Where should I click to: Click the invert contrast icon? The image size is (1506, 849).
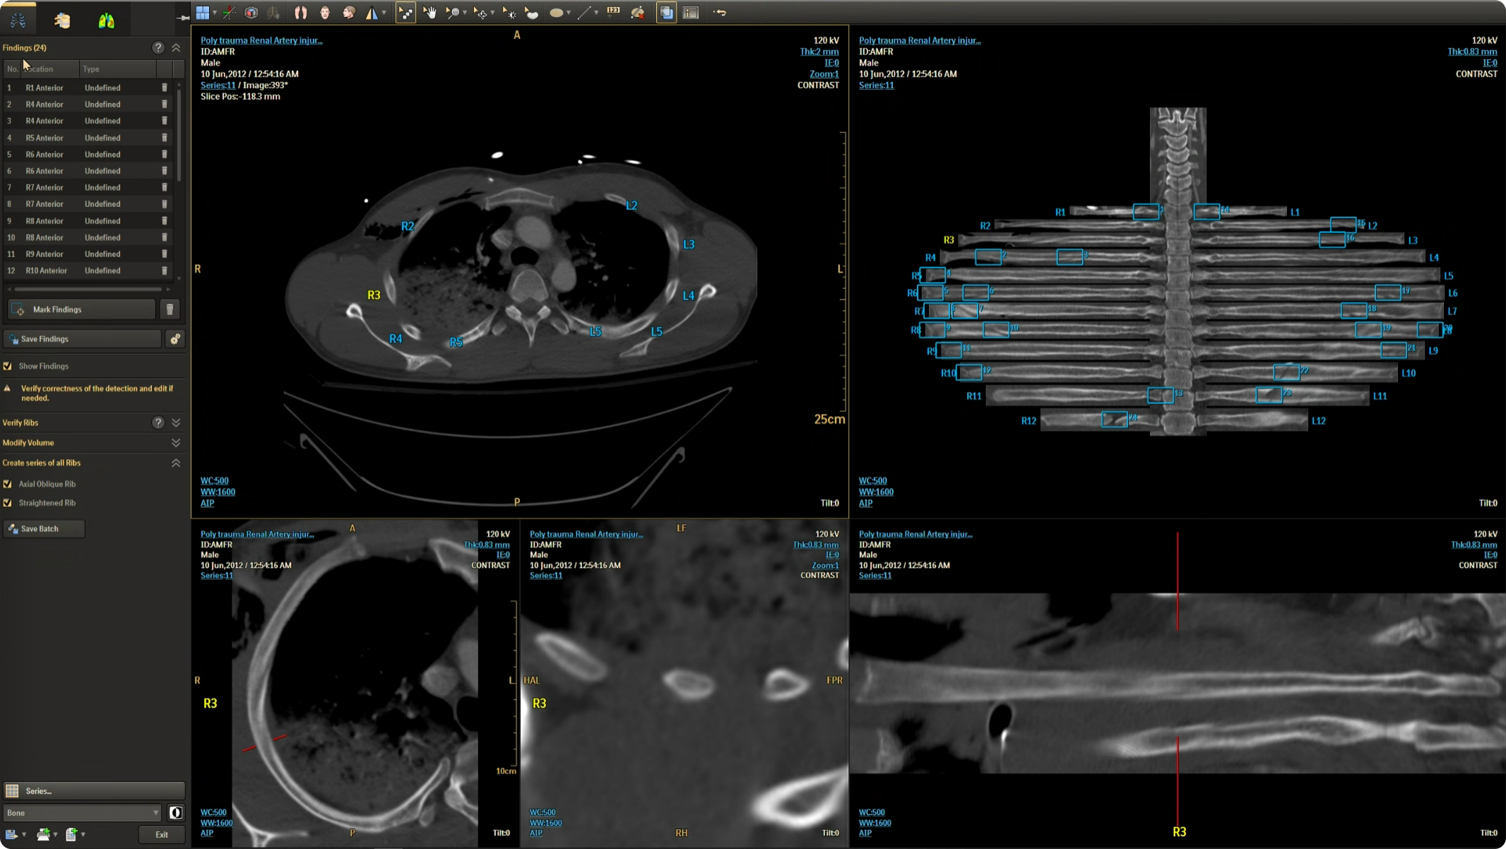[x=176, y=813]
